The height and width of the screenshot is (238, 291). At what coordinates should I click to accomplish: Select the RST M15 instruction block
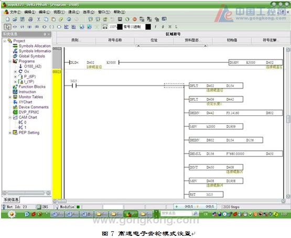[206, 194]
